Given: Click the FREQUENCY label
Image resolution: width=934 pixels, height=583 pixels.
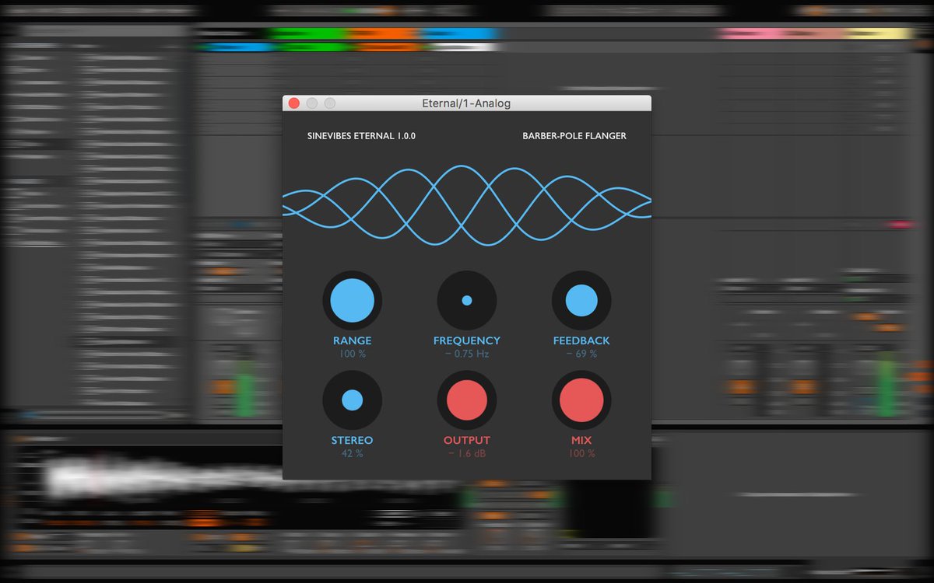Looking at the screenshot, I should 467,340.
